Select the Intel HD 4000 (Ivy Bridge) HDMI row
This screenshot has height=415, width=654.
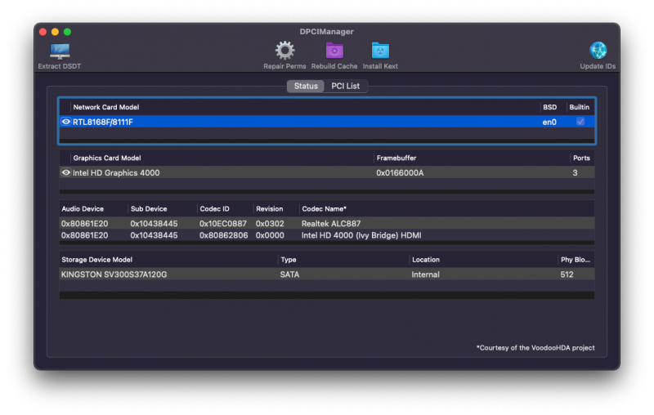[327, 235]
